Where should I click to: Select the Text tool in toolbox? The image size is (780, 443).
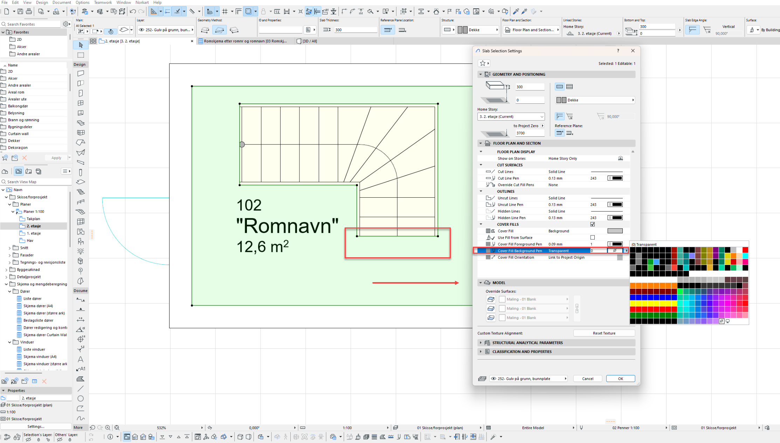click(81, 359)
